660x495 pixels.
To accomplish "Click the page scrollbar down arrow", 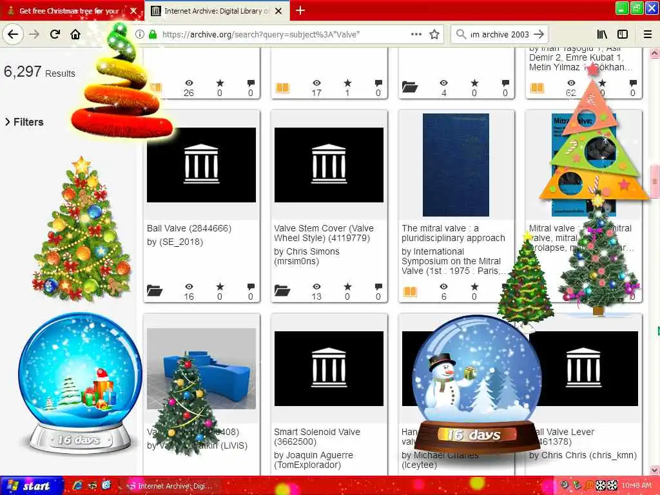I will pyautogui.click(x=655, y=470).
